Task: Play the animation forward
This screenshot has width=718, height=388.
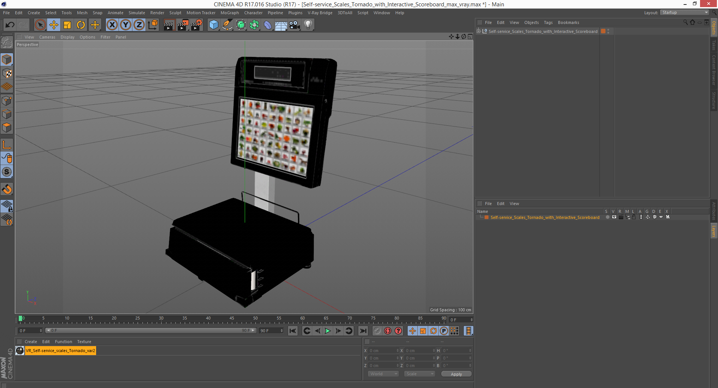Action: 328,331
